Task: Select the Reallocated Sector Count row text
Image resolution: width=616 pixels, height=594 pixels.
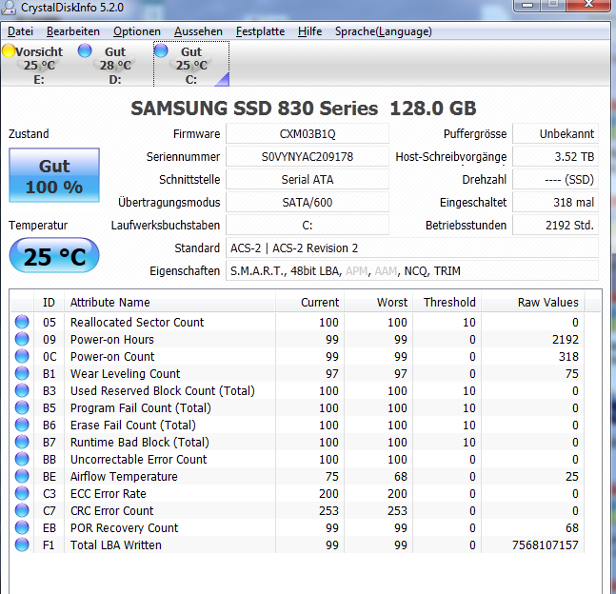Action: tap(137, 322)
